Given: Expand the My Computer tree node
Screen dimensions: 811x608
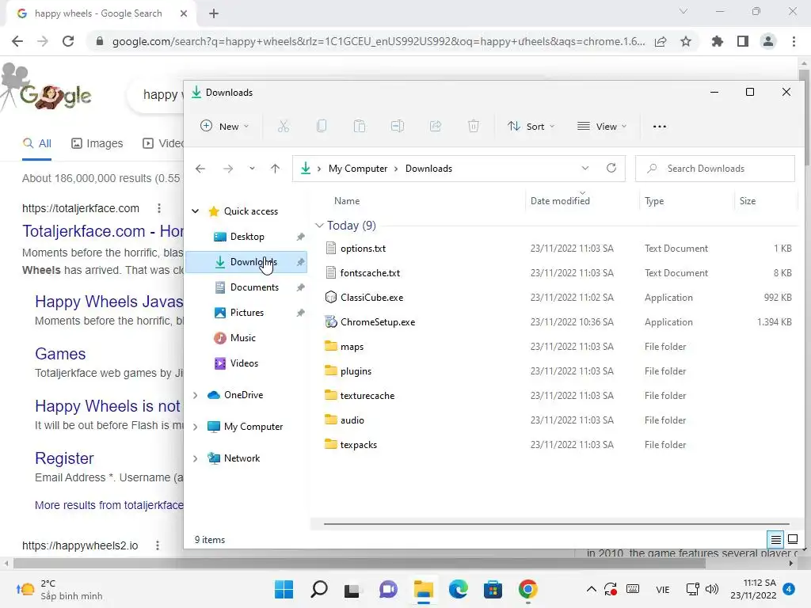Looking at the screenshot, I should point(195,427).
